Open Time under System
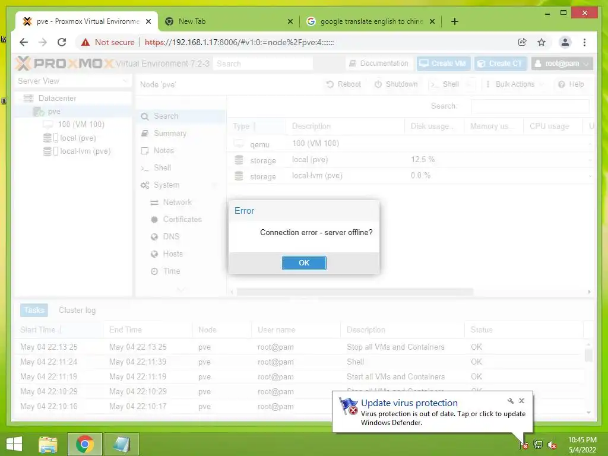This screenshot has height=456, width=608. pyautogui.click(x=180, y=271)
